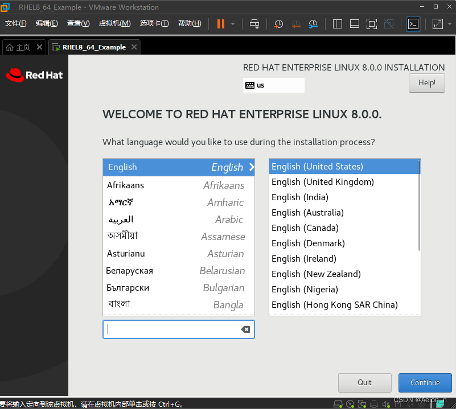
Task: Choose English (Ireland) locale
Action: 343,258
